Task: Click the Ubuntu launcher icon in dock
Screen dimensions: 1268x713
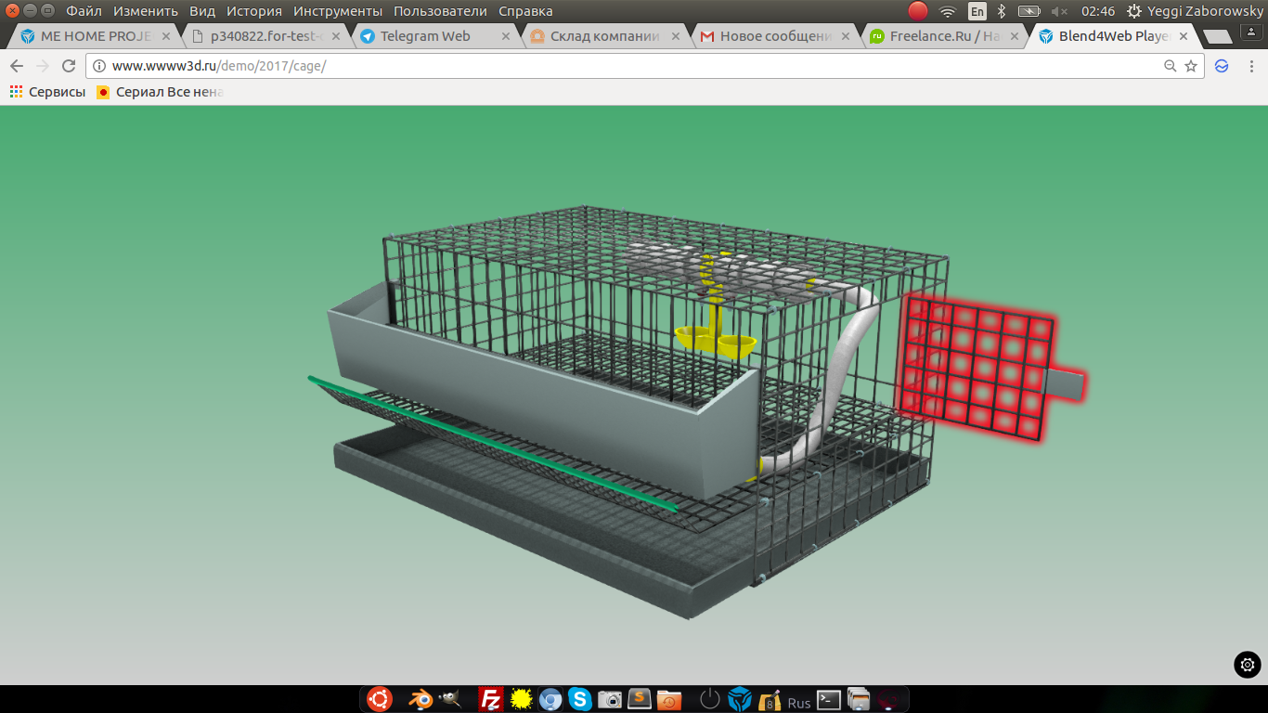Action: [x=379, y=699]
